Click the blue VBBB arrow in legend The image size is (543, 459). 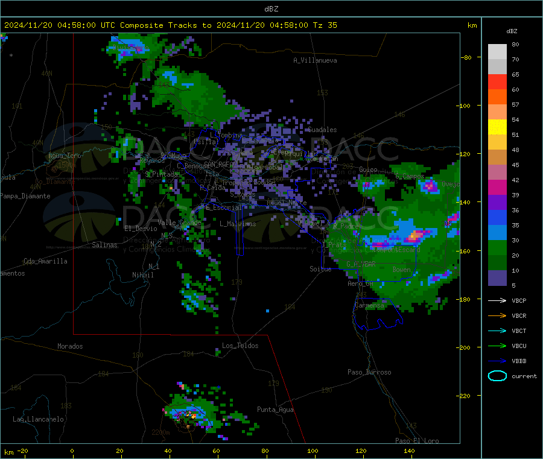[497, 361]
